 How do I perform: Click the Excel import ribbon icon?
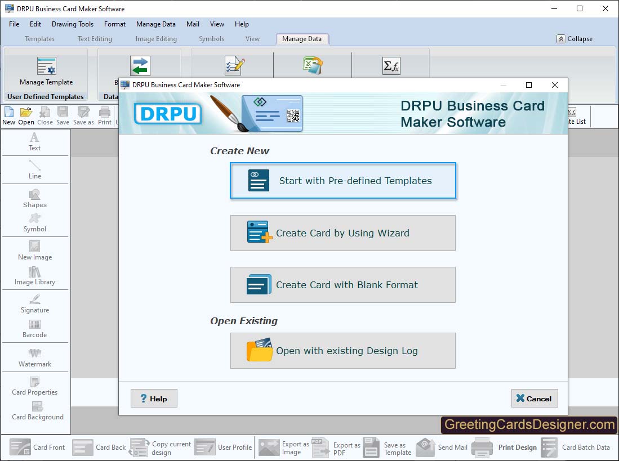(313, 65)
